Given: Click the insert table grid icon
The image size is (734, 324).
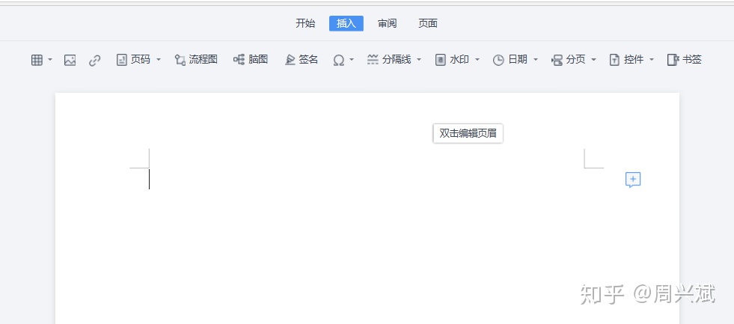Looking at the screenshot, I should click(x=37, y=60).
